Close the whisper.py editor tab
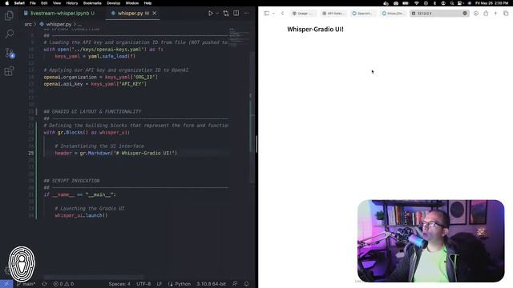Viewport: 513px width, 288px height. coord(155,14)
